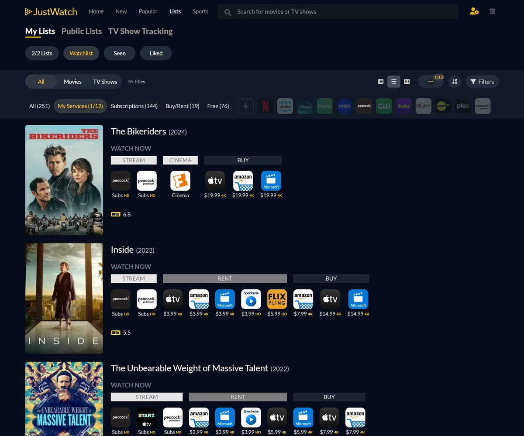
Task: Open Fandango Cinema for The Bikeriders
Action: click(x=180, y=181)
